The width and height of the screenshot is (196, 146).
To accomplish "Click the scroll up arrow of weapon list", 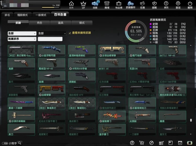I will click(x=191, y=45).
